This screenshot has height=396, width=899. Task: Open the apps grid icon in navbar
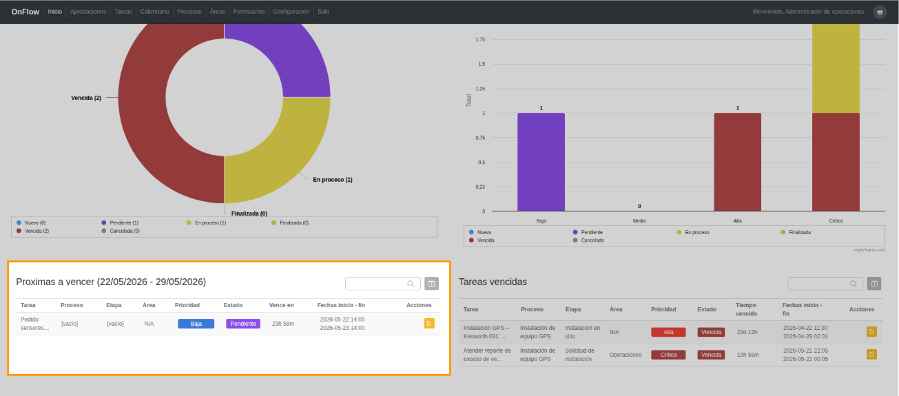pos(880,12)
